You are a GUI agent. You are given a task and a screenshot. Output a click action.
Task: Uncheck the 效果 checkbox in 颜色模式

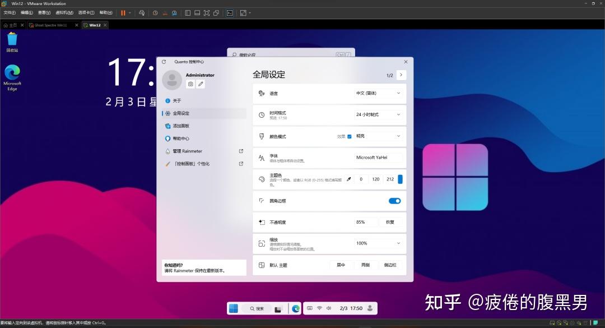click(x=350, y=136)
